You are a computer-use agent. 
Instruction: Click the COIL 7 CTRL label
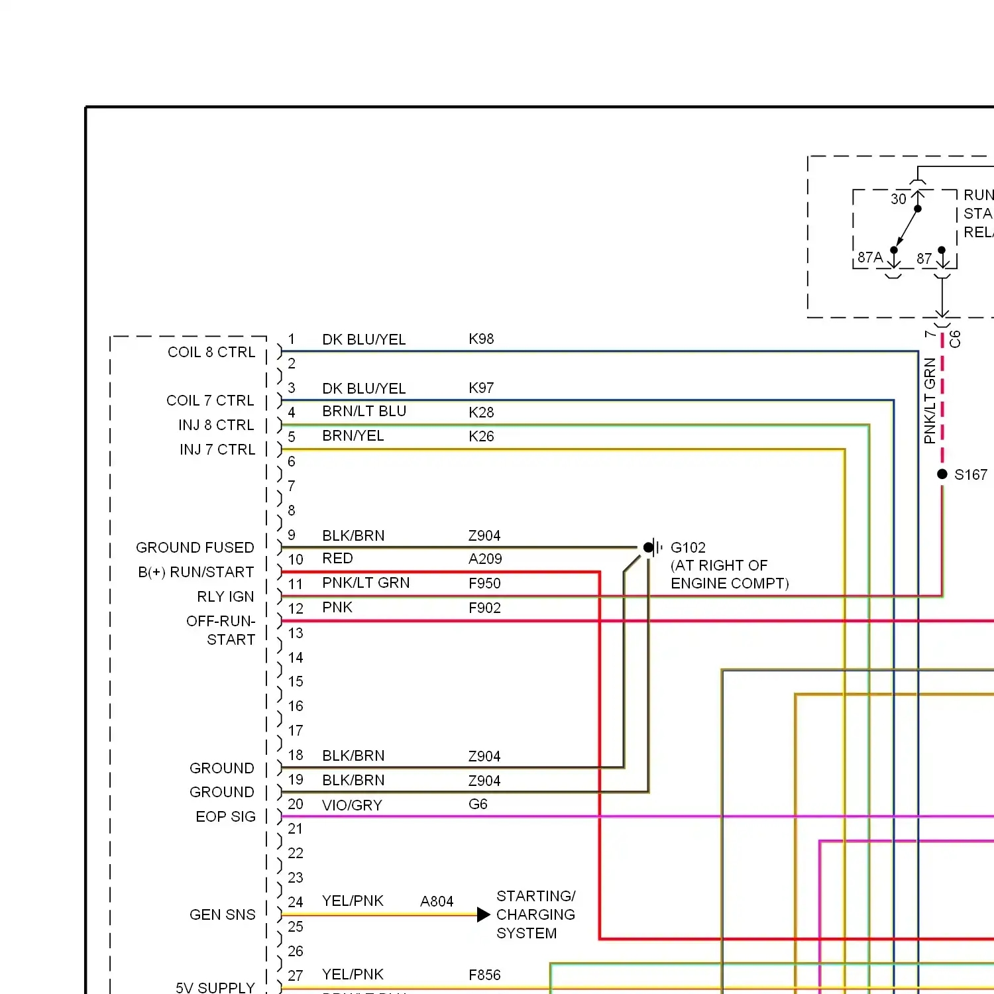(x=210, y=400)
